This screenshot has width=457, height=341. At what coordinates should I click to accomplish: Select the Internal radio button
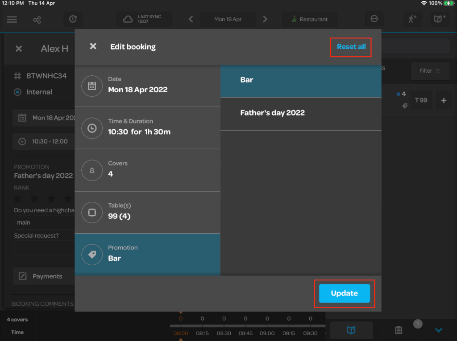click(x=18, y=92)
